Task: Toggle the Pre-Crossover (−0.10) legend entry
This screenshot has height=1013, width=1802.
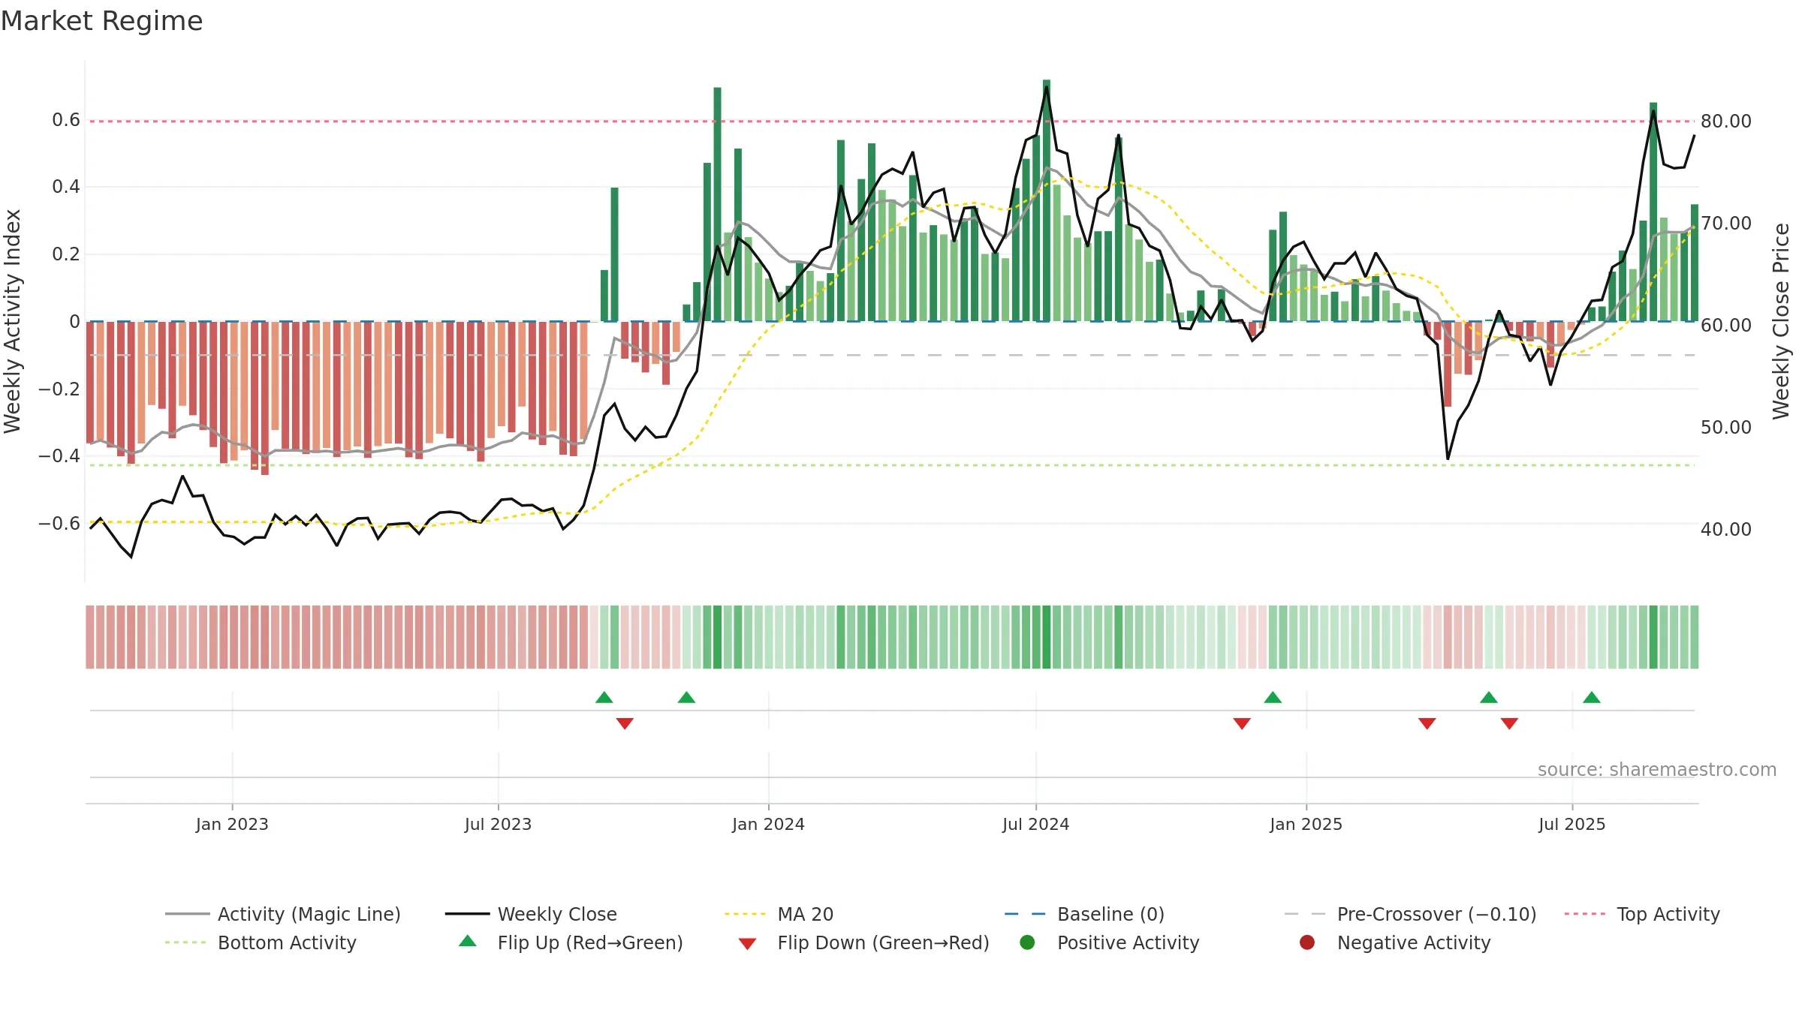Action: [1410, 914]
